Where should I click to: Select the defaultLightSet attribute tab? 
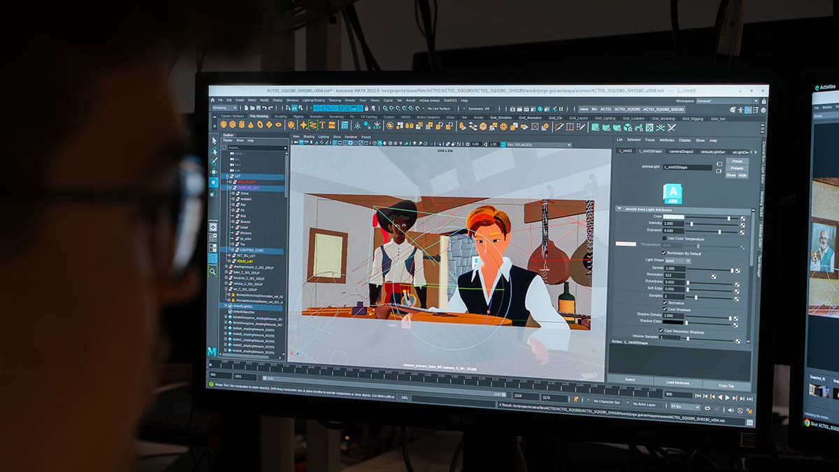(x=713, y=152)
